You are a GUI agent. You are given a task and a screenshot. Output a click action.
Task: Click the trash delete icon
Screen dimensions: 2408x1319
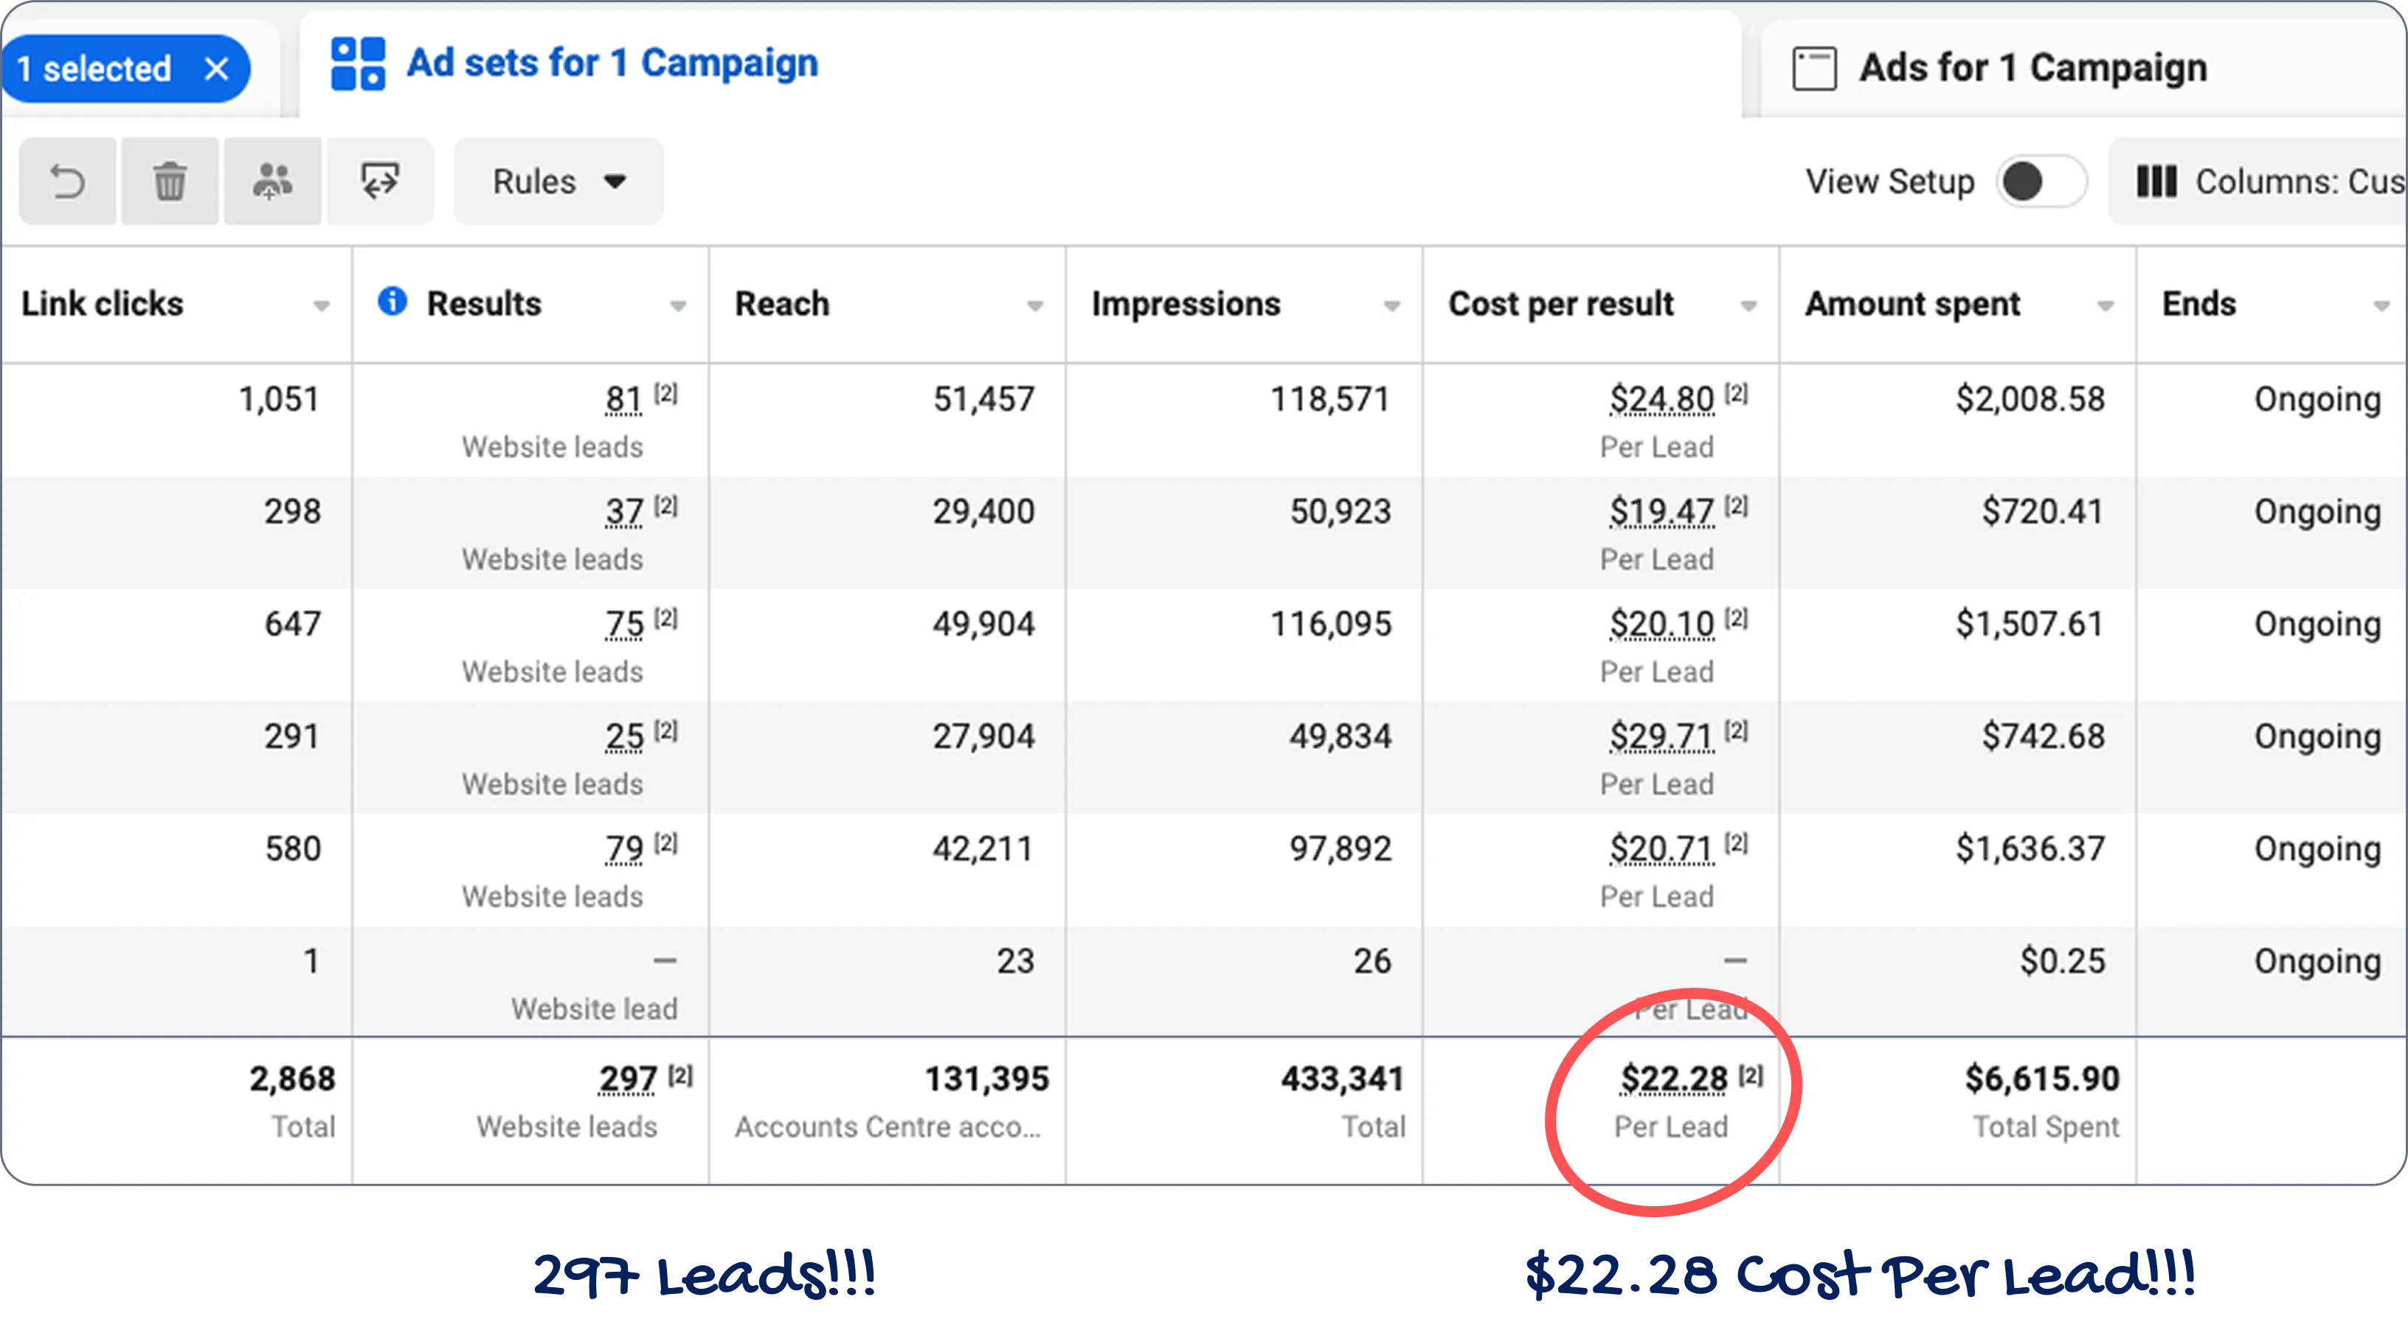click(170, 181)
